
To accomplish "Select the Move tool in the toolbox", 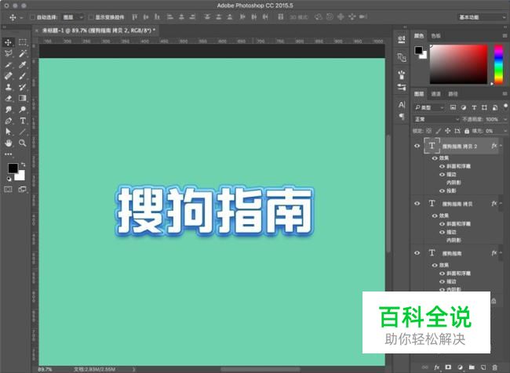I will pyautogui.click(x=8, y=42).
